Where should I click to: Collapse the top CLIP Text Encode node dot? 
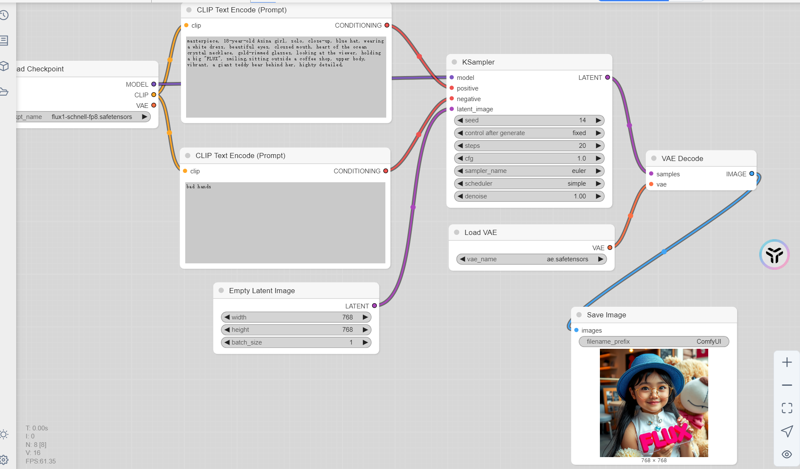[189, 10]
